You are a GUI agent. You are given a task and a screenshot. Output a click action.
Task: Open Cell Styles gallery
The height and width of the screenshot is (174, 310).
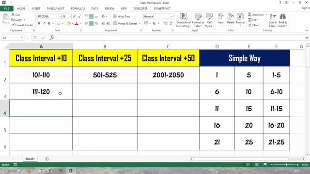click(209, 20)
